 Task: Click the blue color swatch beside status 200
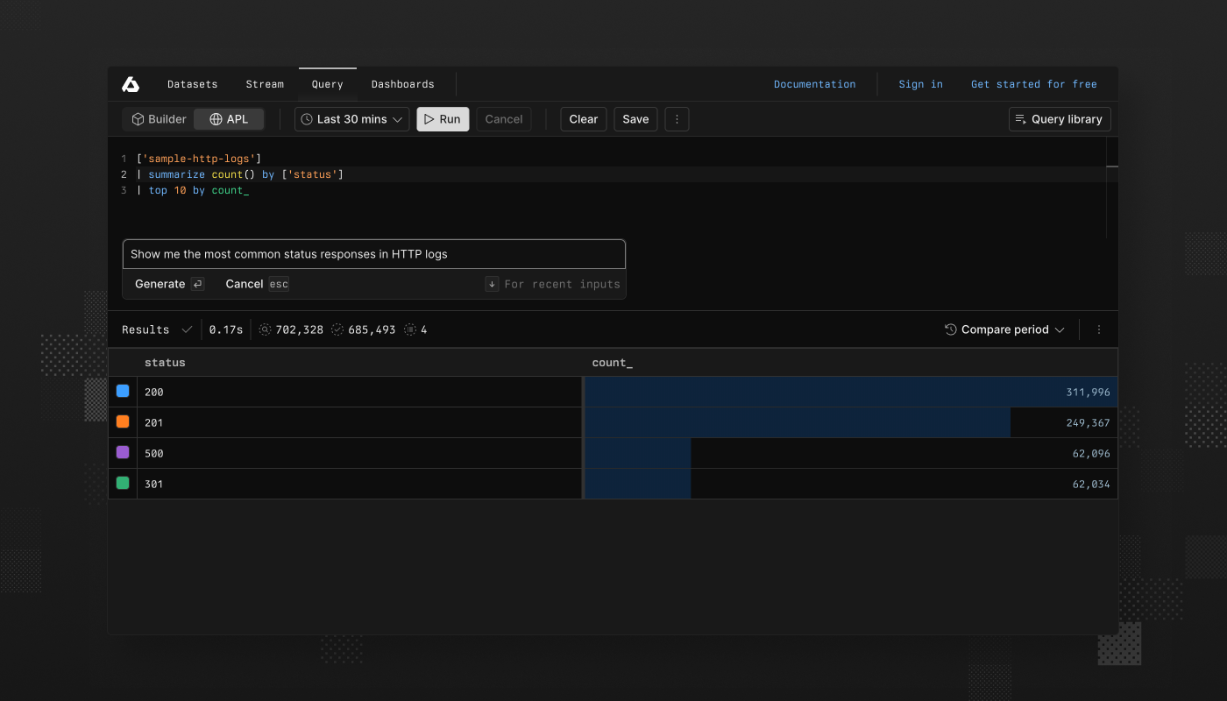[122, 392]
